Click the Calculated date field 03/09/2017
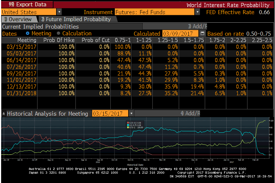275x183 pixels. click(x=180, y=33)
